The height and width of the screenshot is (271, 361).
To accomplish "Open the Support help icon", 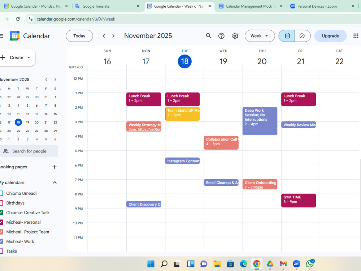I will pyautogui.click(x=221, y=36).
